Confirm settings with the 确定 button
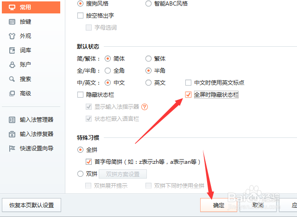 pyautogui.click(x=219, y=205)
